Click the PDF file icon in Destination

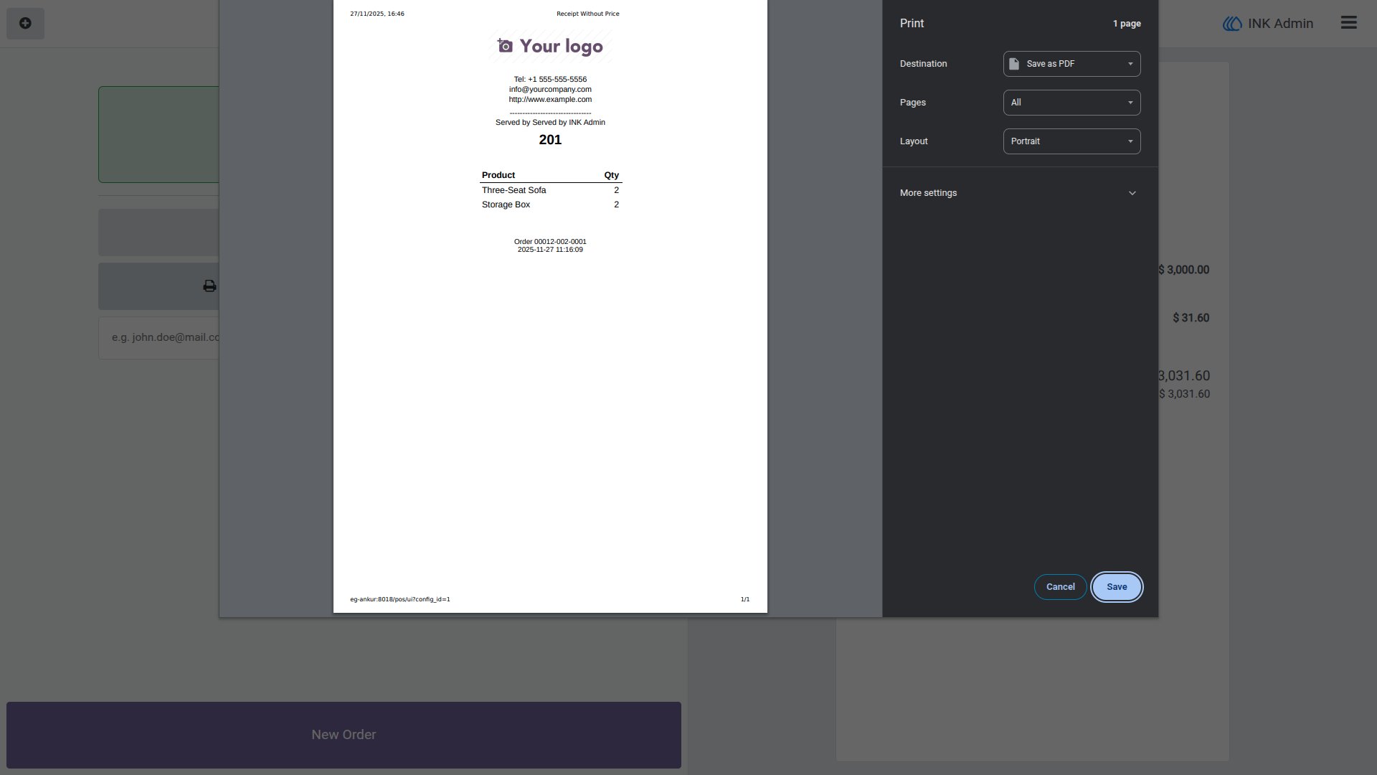tap(1014, 64)
